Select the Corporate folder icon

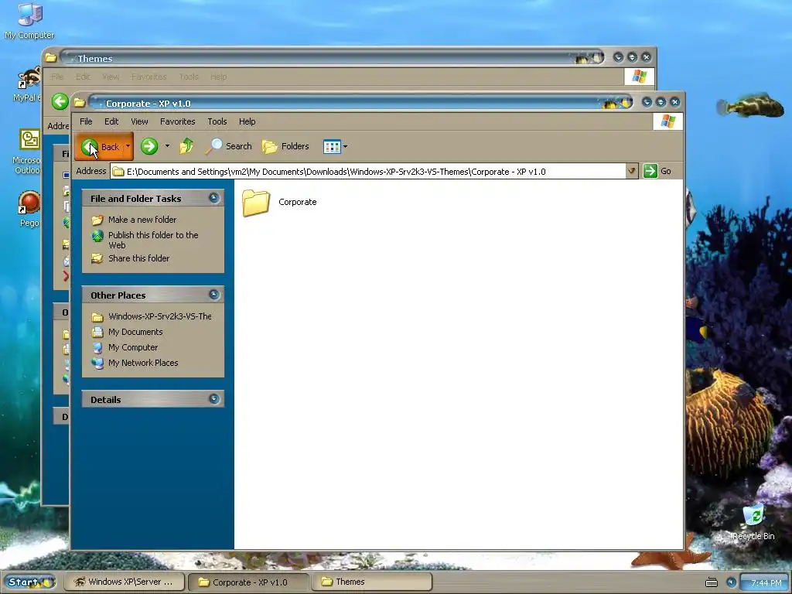pyautogui.click(x=256, y=203)
